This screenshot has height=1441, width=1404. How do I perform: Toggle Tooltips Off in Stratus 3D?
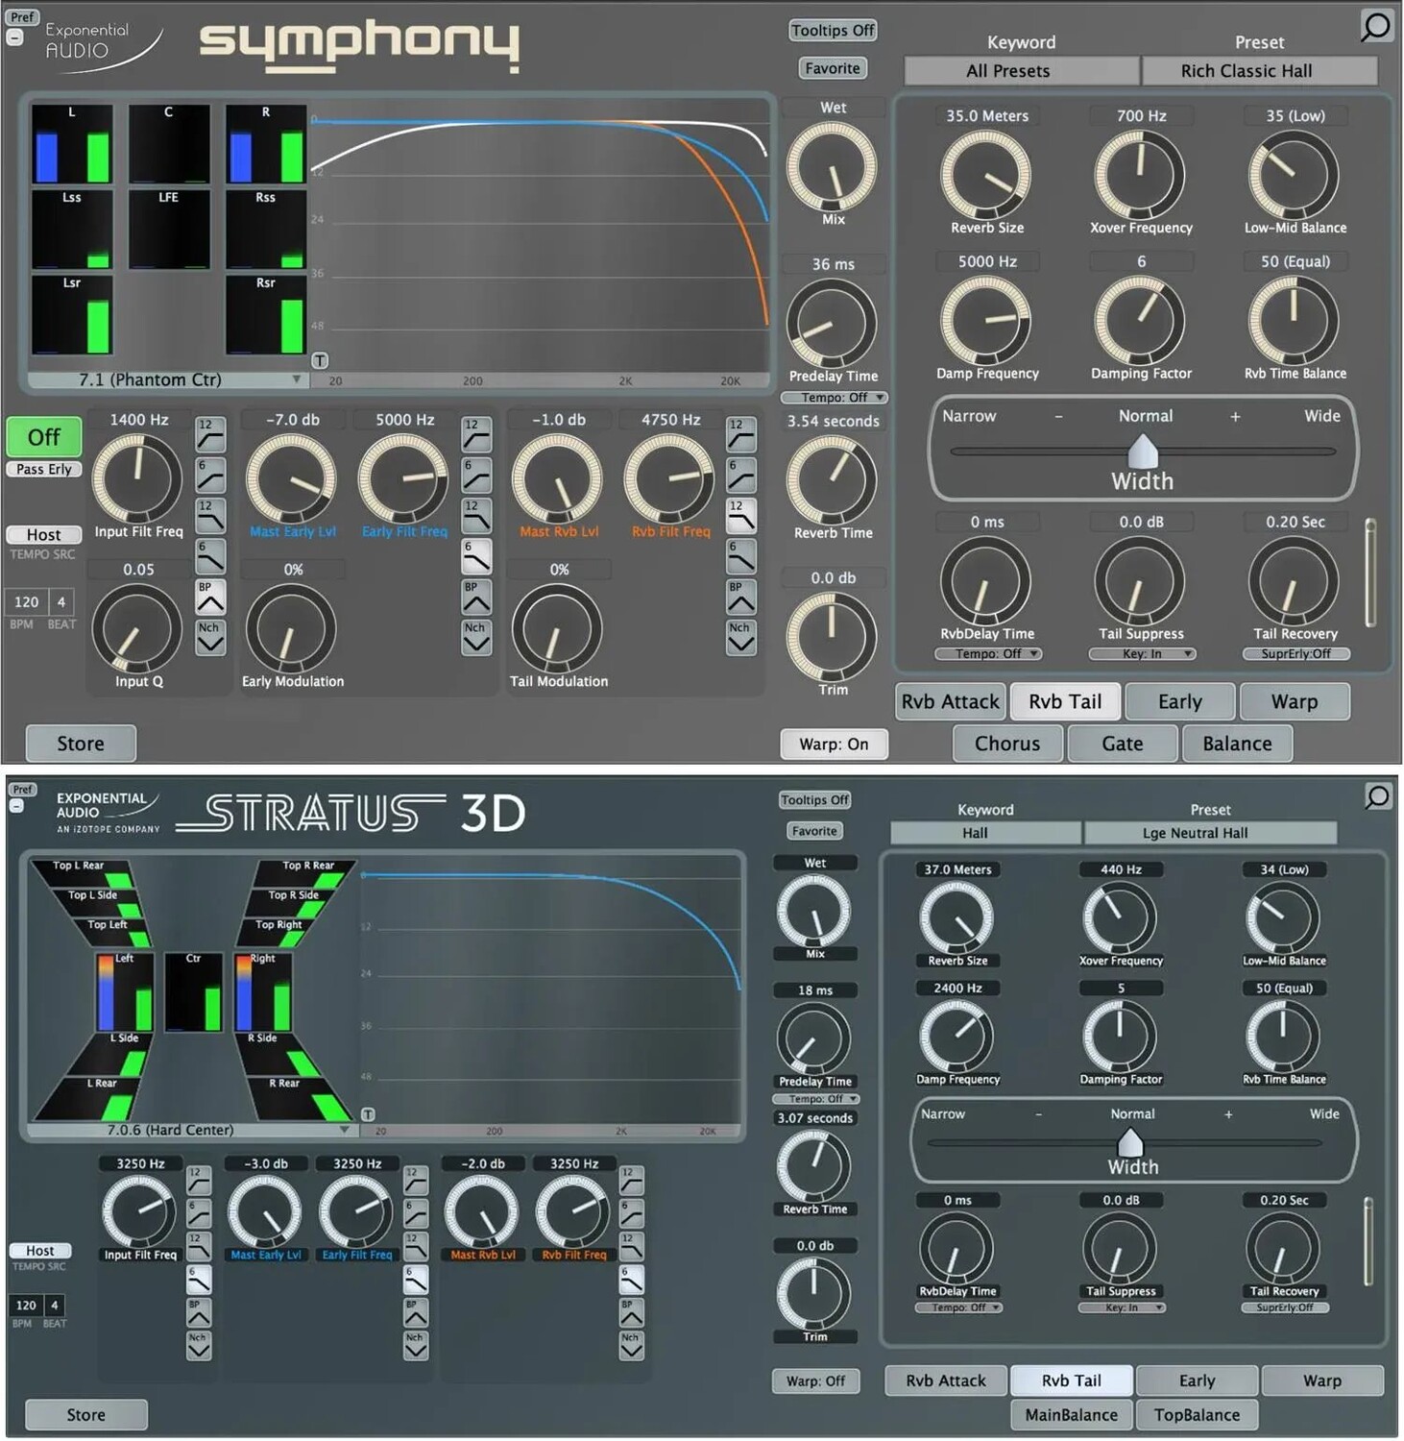point(814,800)
